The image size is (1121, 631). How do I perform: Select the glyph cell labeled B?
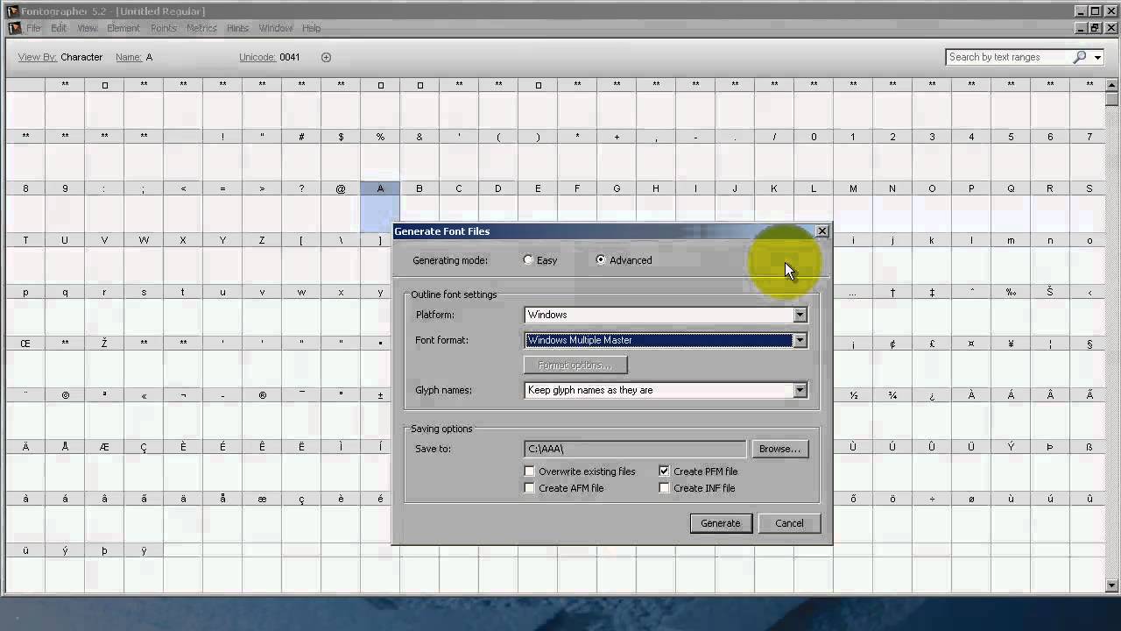click(419, 207)
